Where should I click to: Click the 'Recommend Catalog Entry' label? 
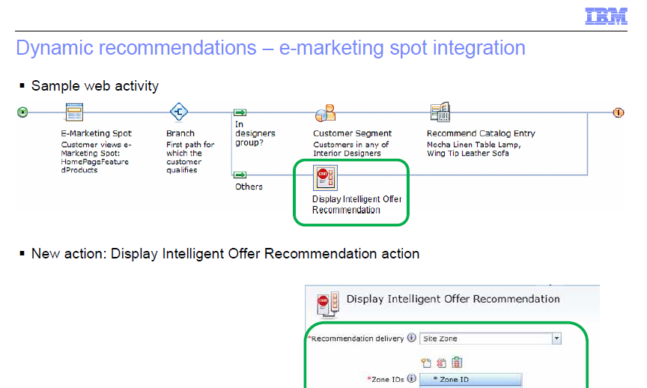pyautogui.click(x=481, y=133)
